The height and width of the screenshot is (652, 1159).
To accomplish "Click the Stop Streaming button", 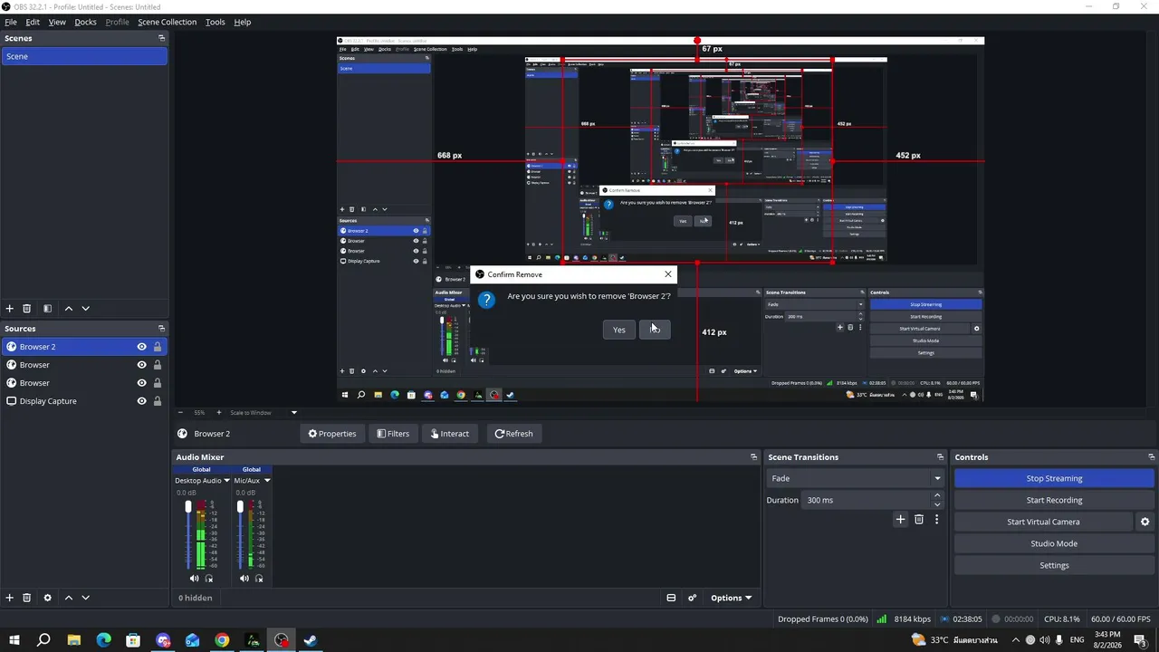I will (x=1054, y=478).
